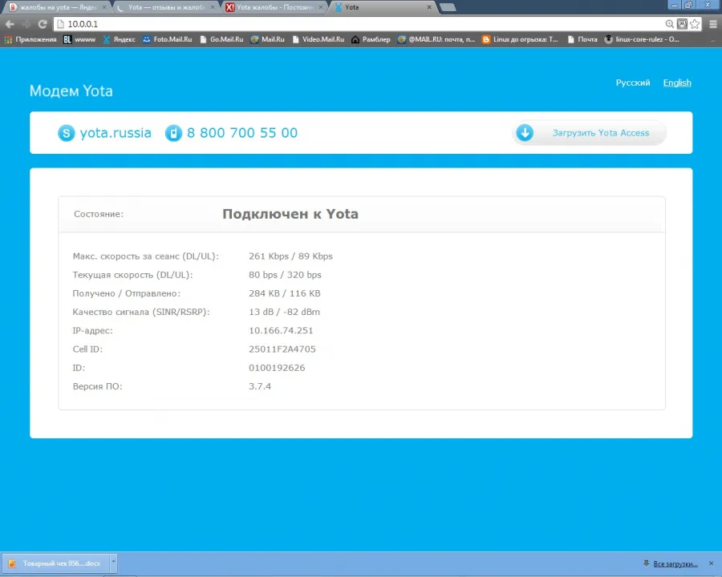
Task: Click the phone icon beside 8 800 700 55 00
Action: tap(173, 133)
